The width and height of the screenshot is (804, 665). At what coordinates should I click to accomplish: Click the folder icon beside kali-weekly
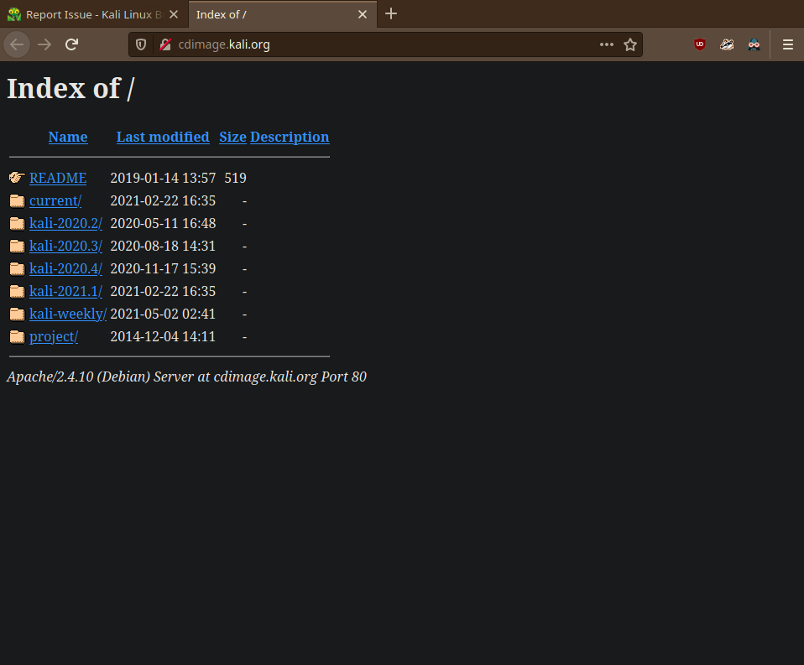point(17,314)
